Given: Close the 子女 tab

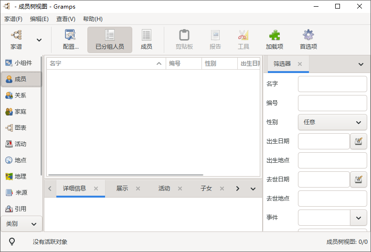Looking at the screenshot, I should [x=222, y=189].
